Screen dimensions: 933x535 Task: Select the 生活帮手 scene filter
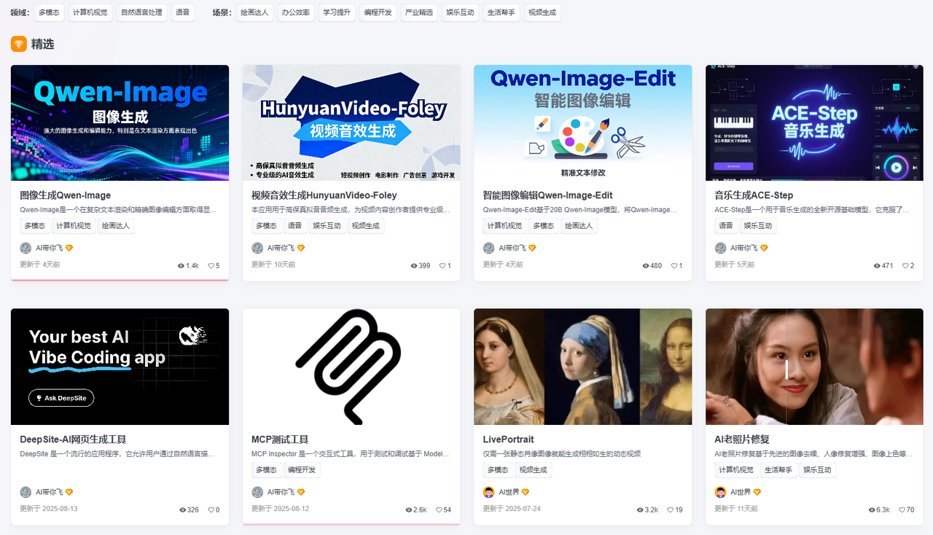coord(501,12)
